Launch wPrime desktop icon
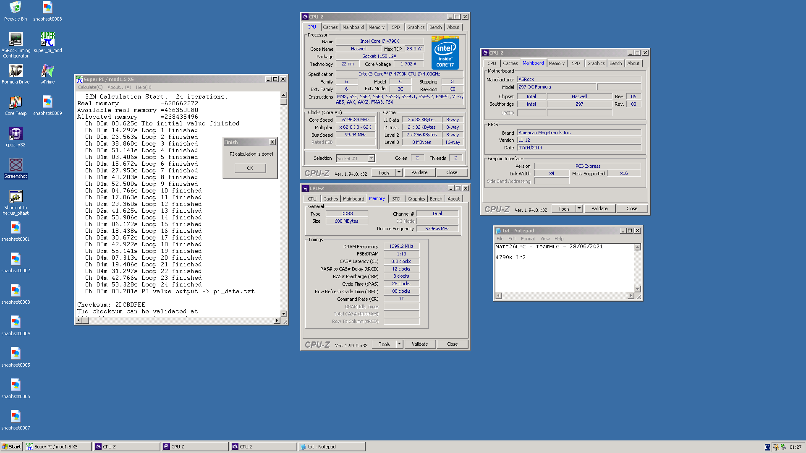The width and height of the screenshot is (806, 453). (x=47, y=74)
